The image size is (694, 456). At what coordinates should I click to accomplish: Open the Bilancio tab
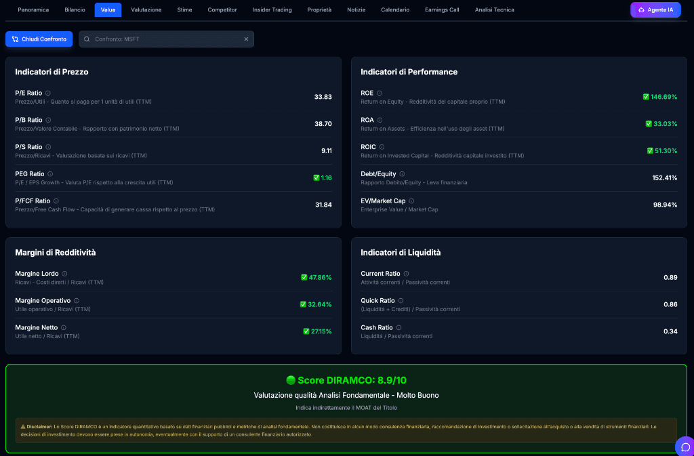coord(75,9)
